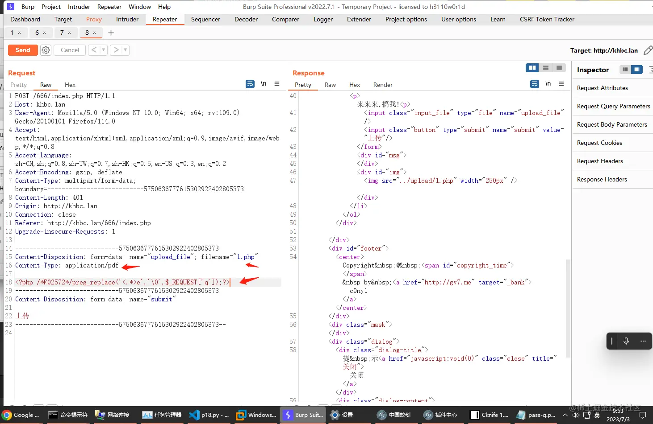
Task: Switch Request view to Hex
Action: click(x=70, y=85)
